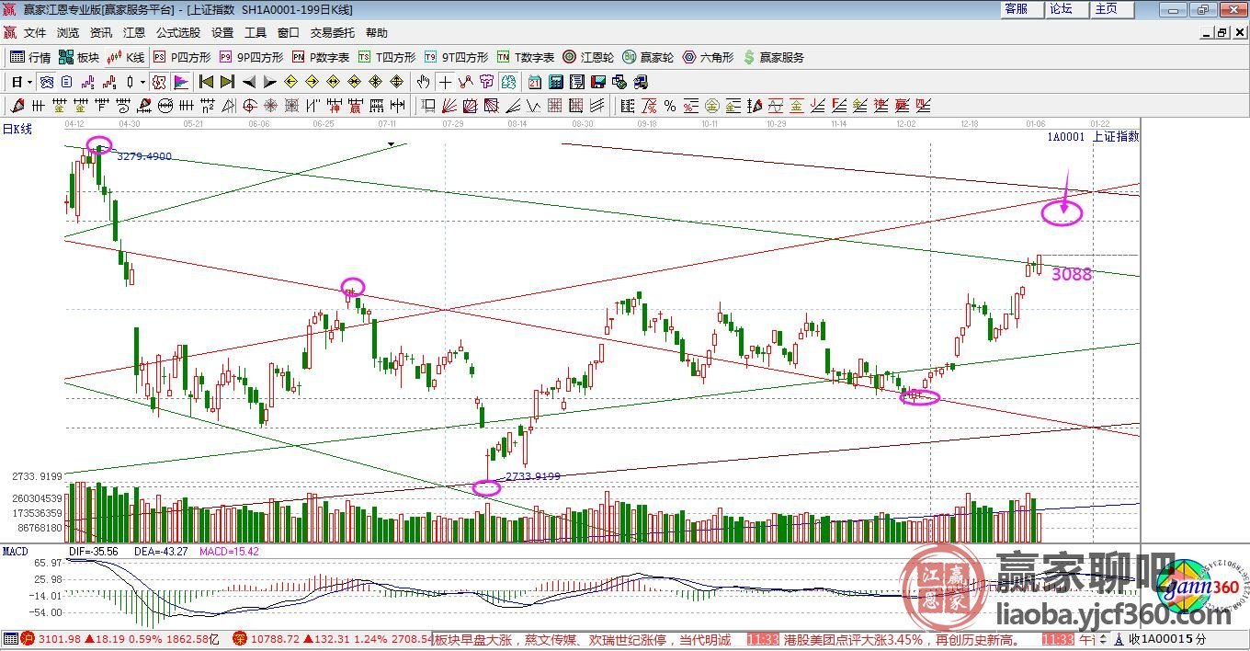Viewport: 1250px width, 651px height.
Task: Toggle the 行情 quotes view button
Action: click(30, 57)
